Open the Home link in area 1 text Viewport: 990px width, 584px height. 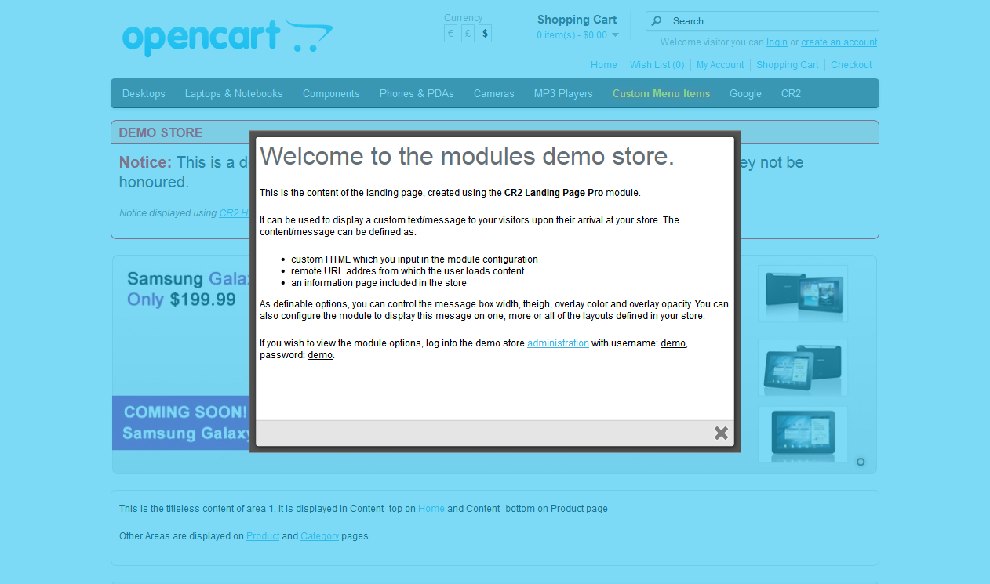coord(431,509)
